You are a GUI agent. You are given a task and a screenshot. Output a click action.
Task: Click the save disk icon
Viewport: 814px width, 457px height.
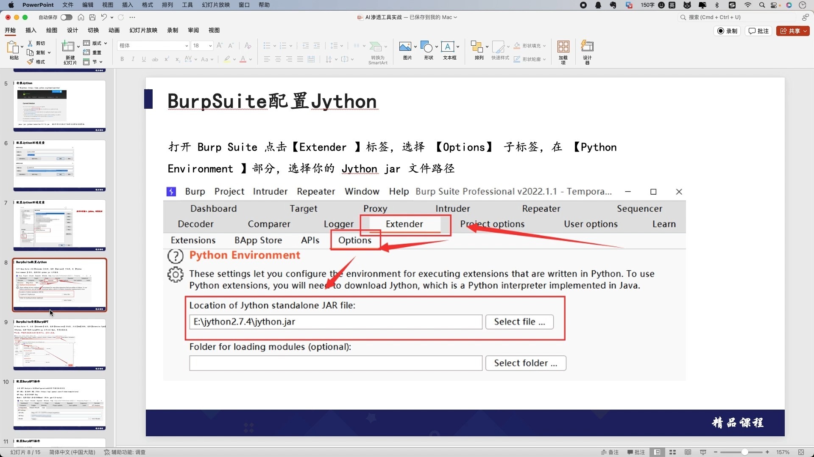tap(92, 17)
